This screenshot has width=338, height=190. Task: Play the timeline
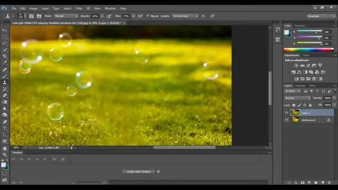tap(30, 159)
